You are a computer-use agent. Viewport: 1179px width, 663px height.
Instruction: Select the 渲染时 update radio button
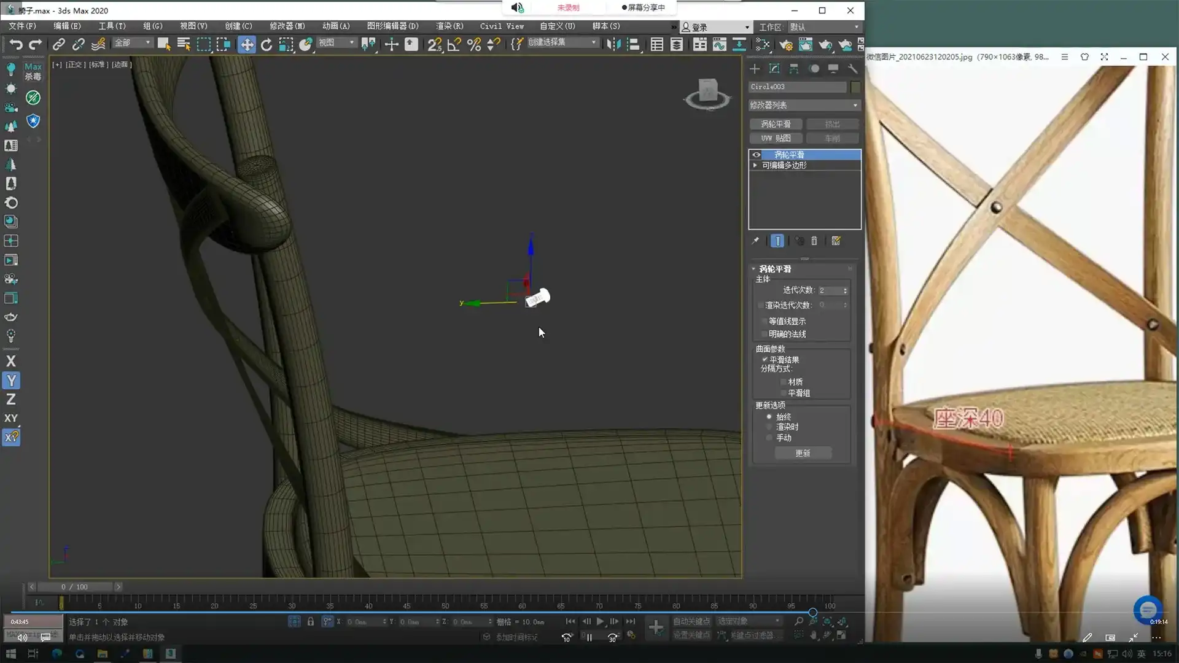click(769, 427)
